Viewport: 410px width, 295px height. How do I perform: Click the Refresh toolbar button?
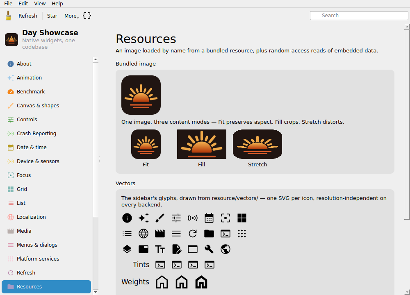pos(28,16)
